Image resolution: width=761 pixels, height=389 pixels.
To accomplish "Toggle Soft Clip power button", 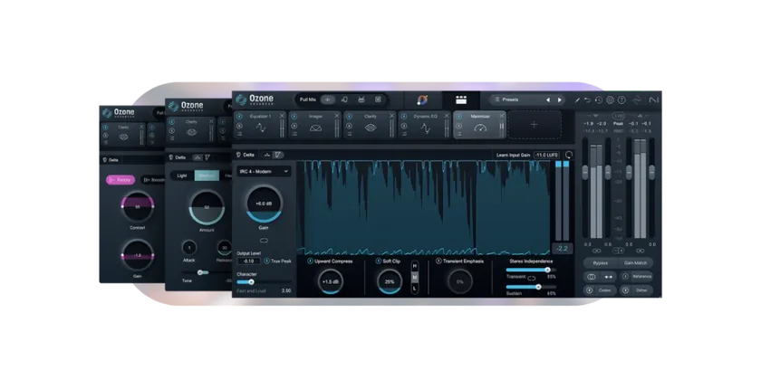I will (x=378, y=261).
